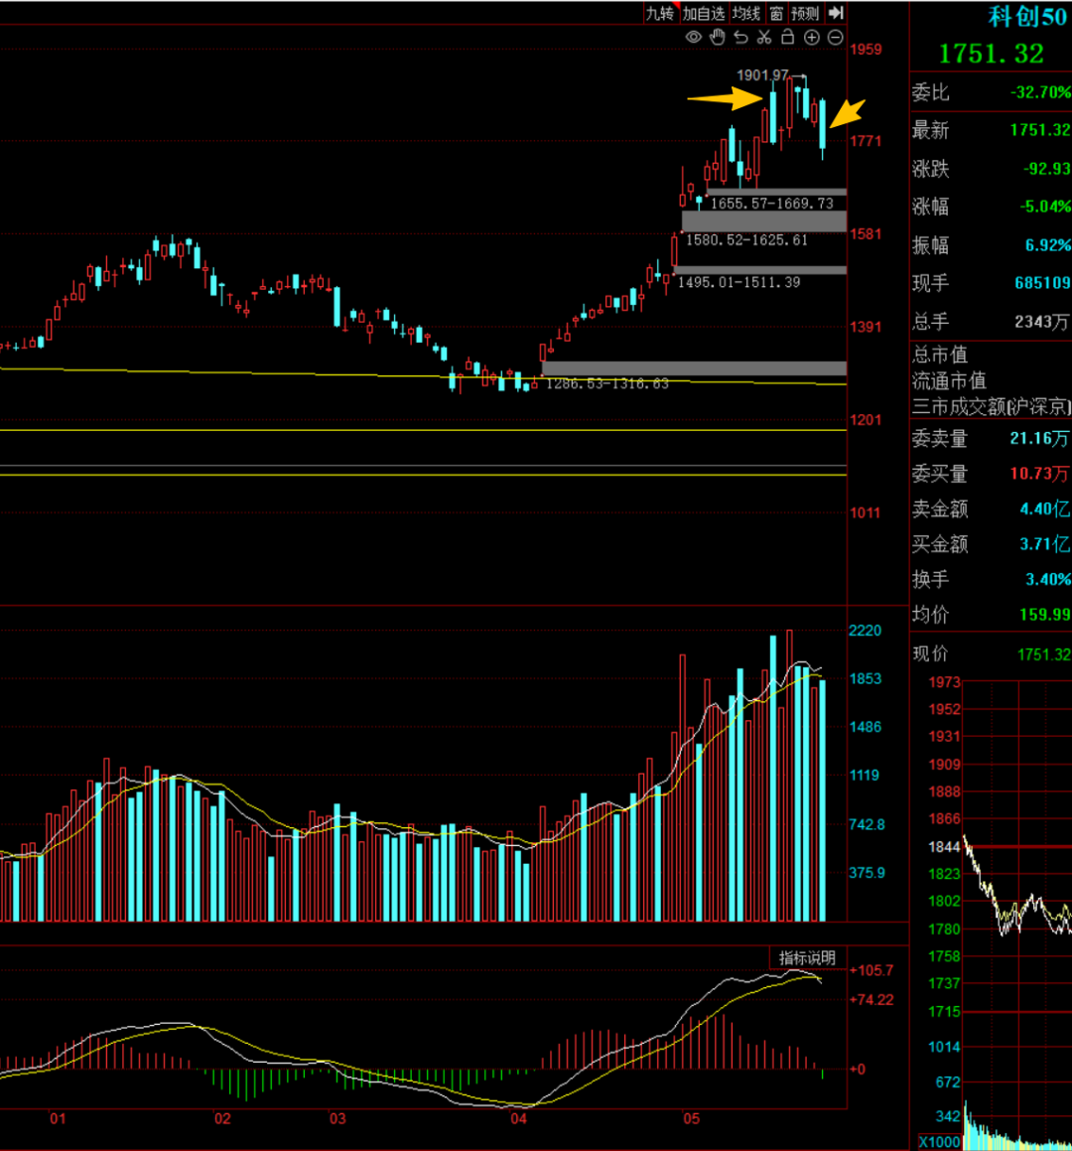
Task: Select the 1580.52-1625.61 gap label
Action: coord(746,240)
